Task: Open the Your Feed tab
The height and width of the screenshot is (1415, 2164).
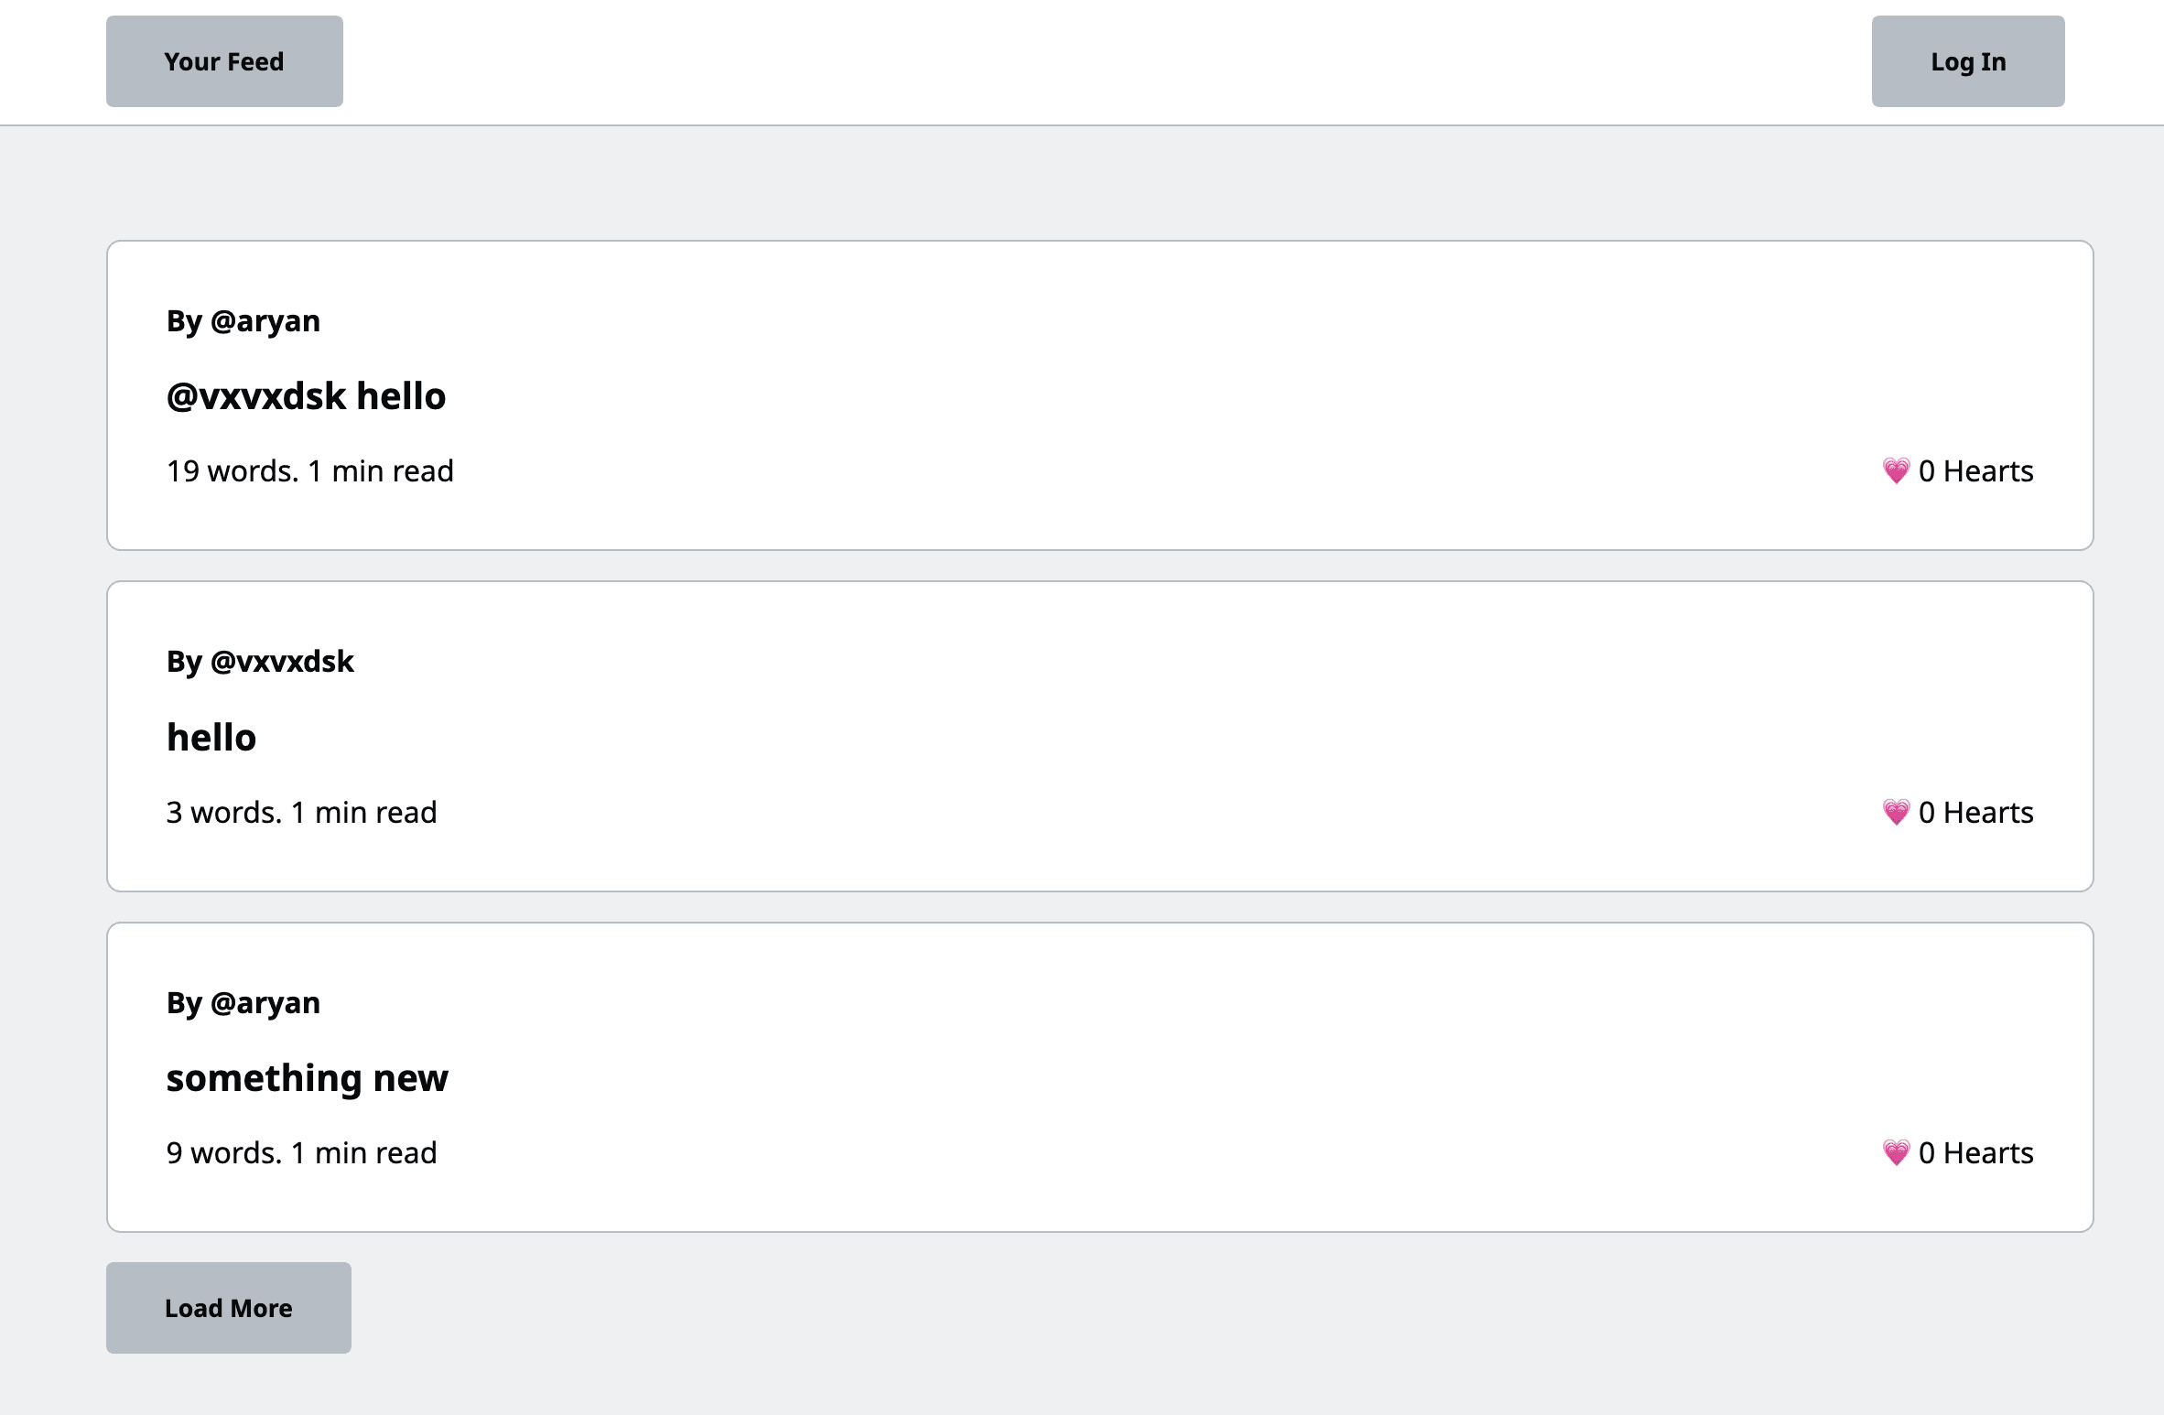Action: coord(224,61)
